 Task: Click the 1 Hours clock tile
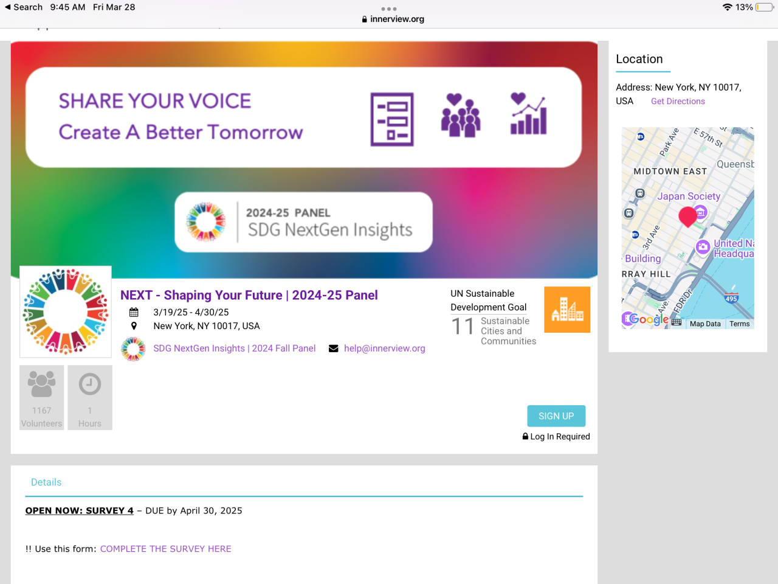90,398
